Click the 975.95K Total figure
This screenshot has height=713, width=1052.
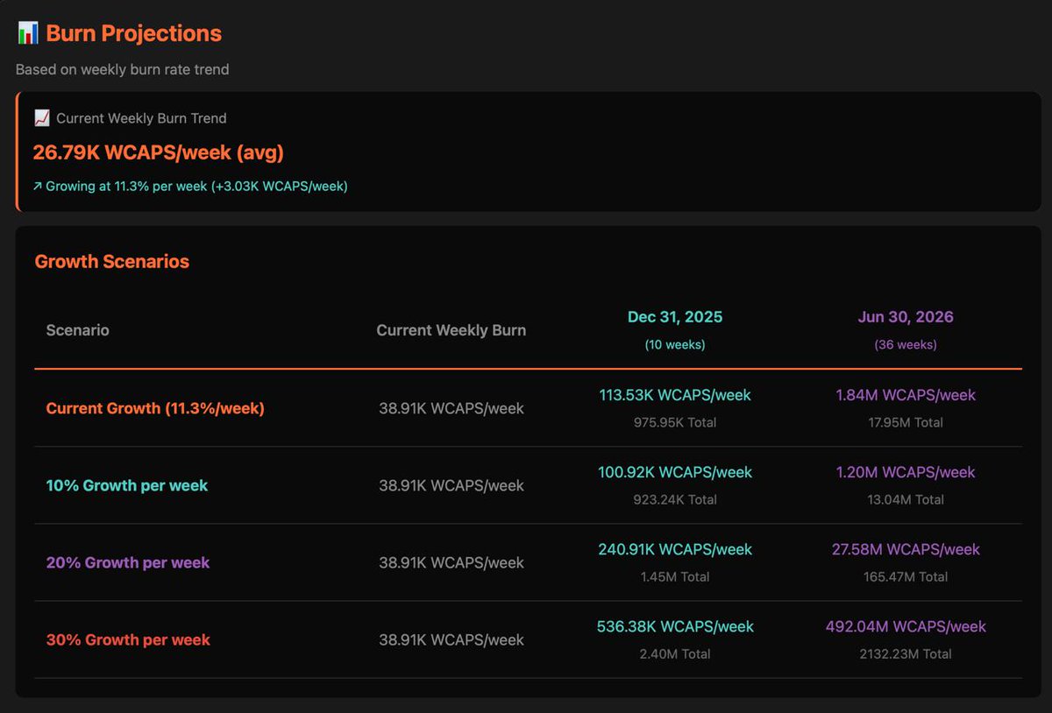click(x=675, y=422)
